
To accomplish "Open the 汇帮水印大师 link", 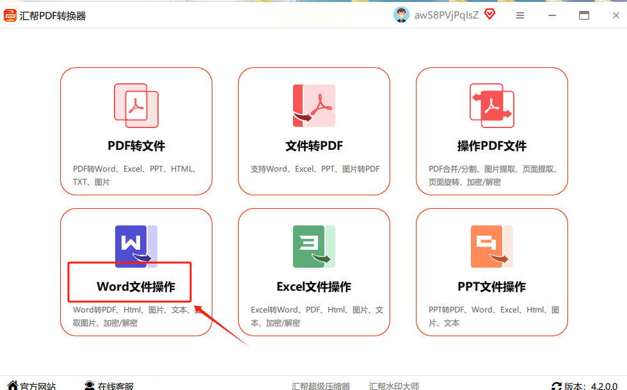I will 394,386.
